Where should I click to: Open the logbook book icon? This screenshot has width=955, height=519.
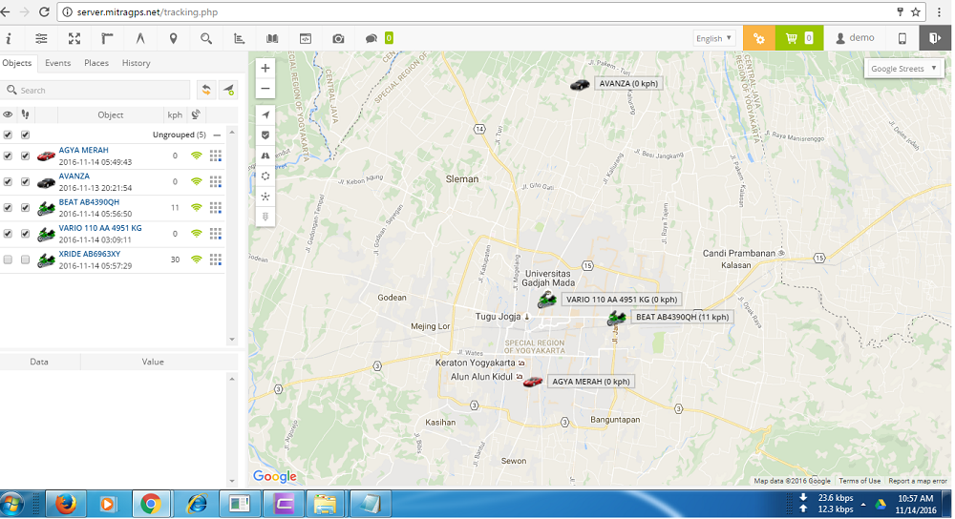(272, 38)
